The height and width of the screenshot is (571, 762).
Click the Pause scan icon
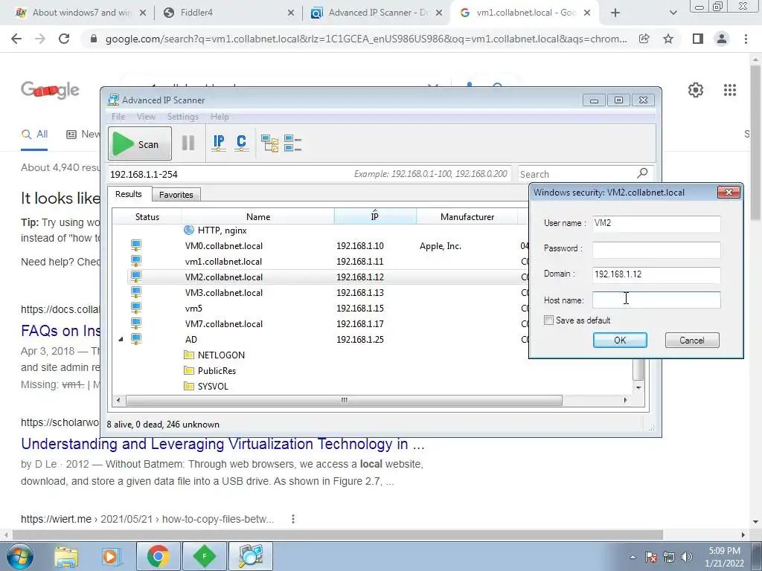[188, 143]
